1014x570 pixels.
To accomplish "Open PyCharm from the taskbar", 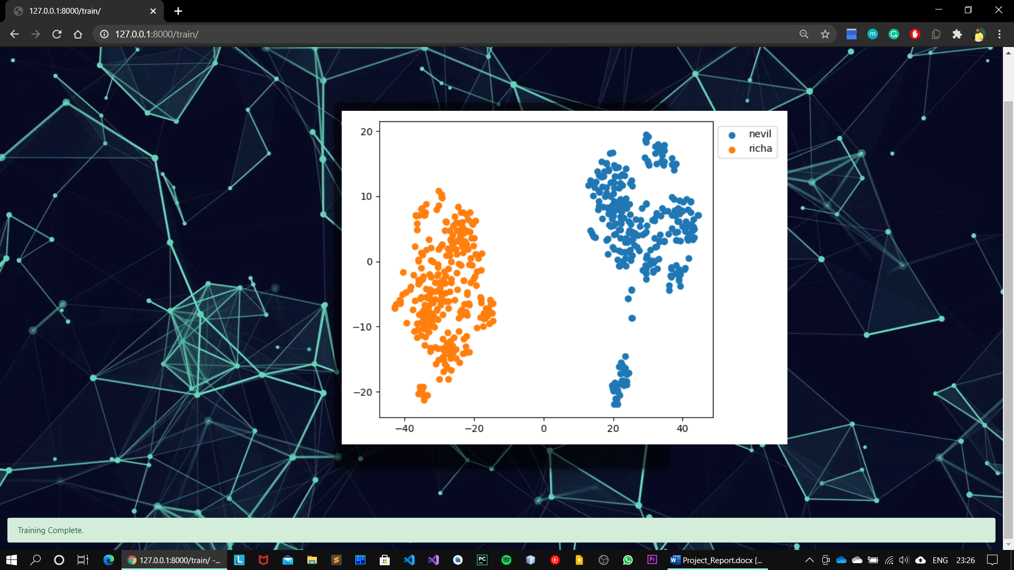I will (482, 560).
